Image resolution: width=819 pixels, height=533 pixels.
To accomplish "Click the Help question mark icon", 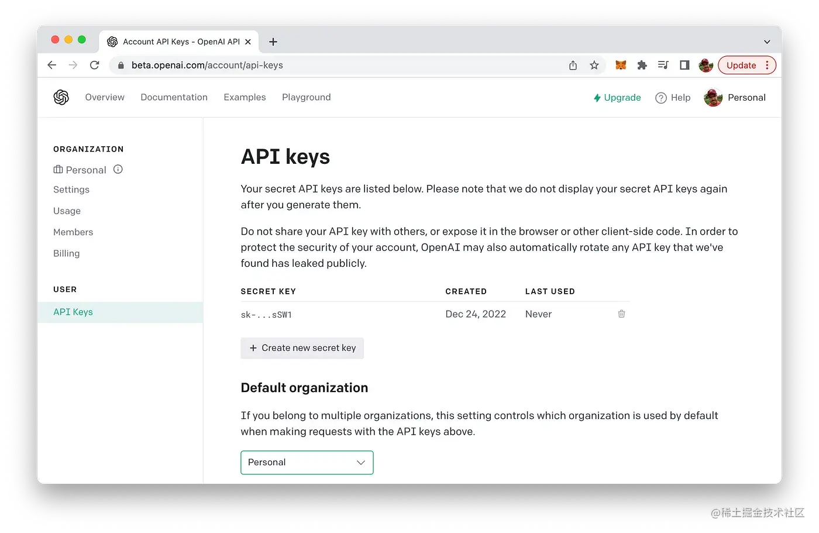I will (661, 98).
